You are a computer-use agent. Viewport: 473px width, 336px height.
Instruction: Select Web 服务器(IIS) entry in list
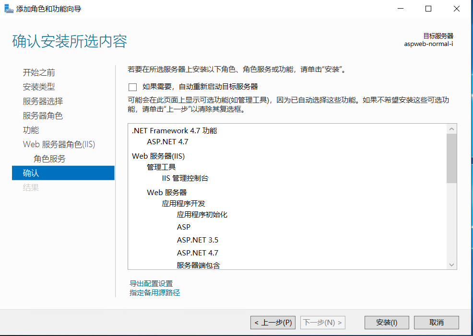158,156
